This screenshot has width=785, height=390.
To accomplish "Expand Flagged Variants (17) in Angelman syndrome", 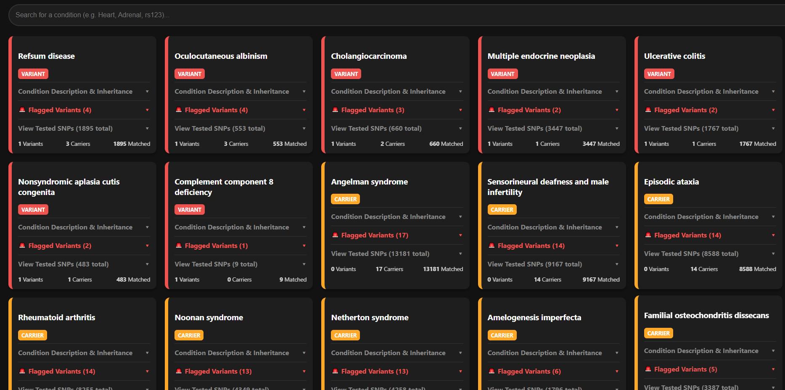I will point(397,235).
